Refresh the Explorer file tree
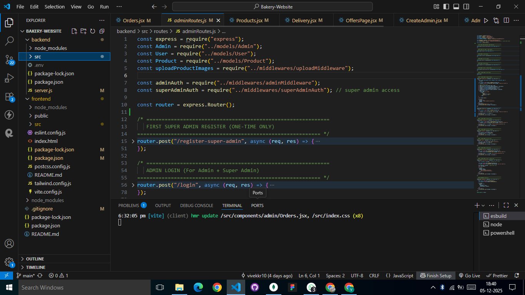The image size is (525, 295). [x=93, y=31]
